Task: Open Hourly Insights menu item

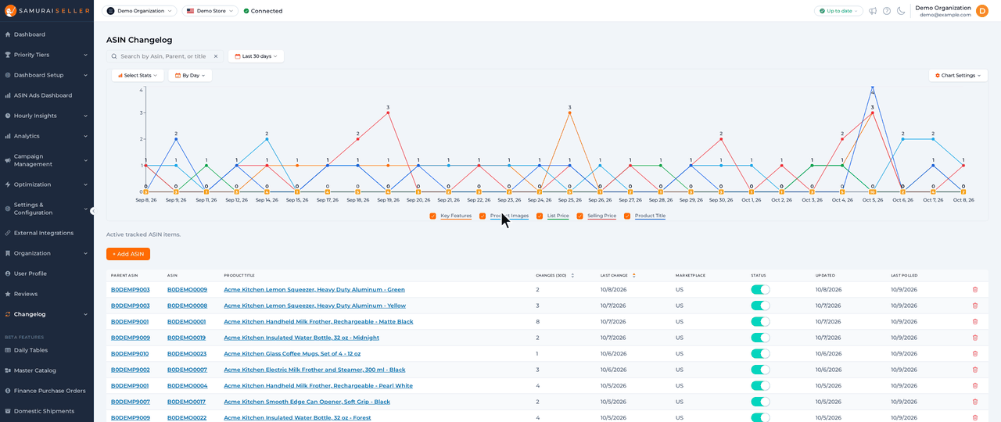Action: point(47,116)
